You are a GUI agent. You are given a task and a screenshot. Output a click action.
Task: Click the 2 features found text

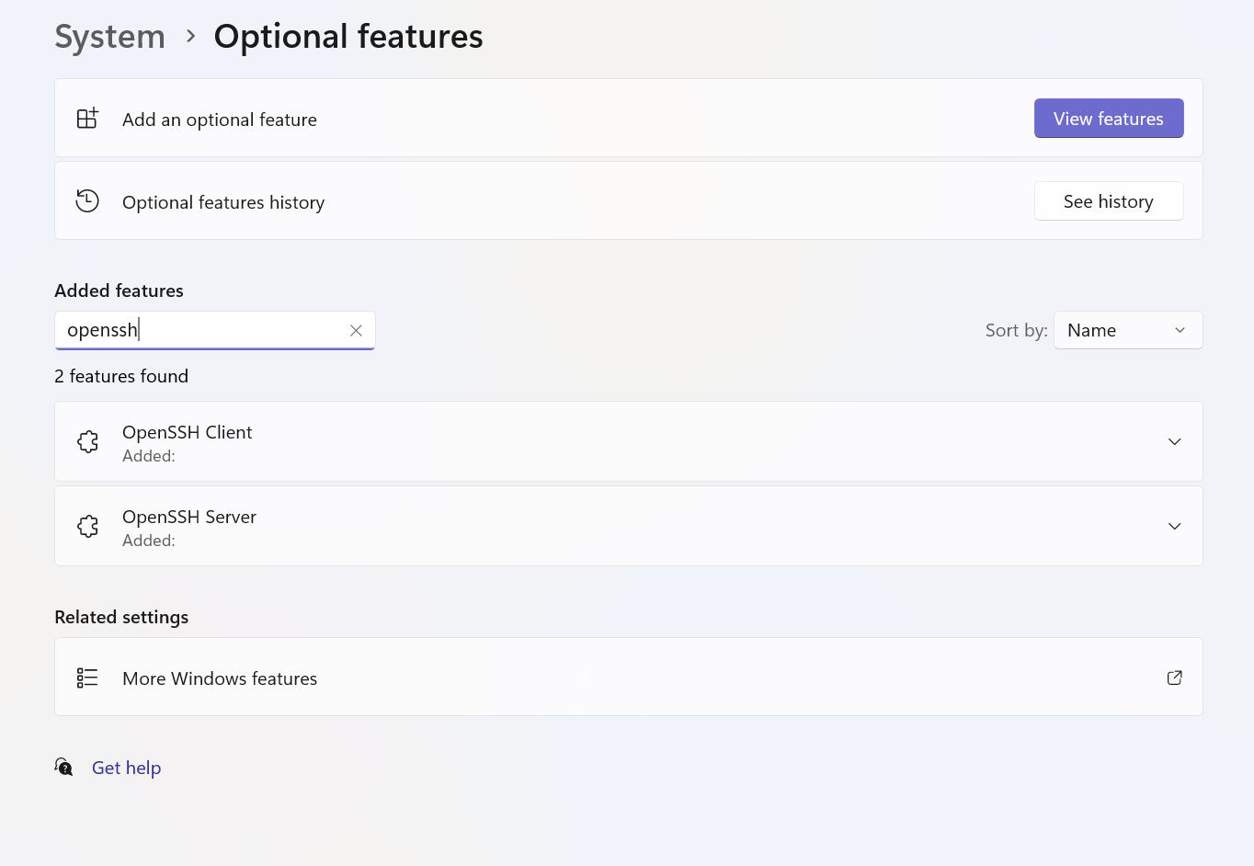click(x=121, y=376)
